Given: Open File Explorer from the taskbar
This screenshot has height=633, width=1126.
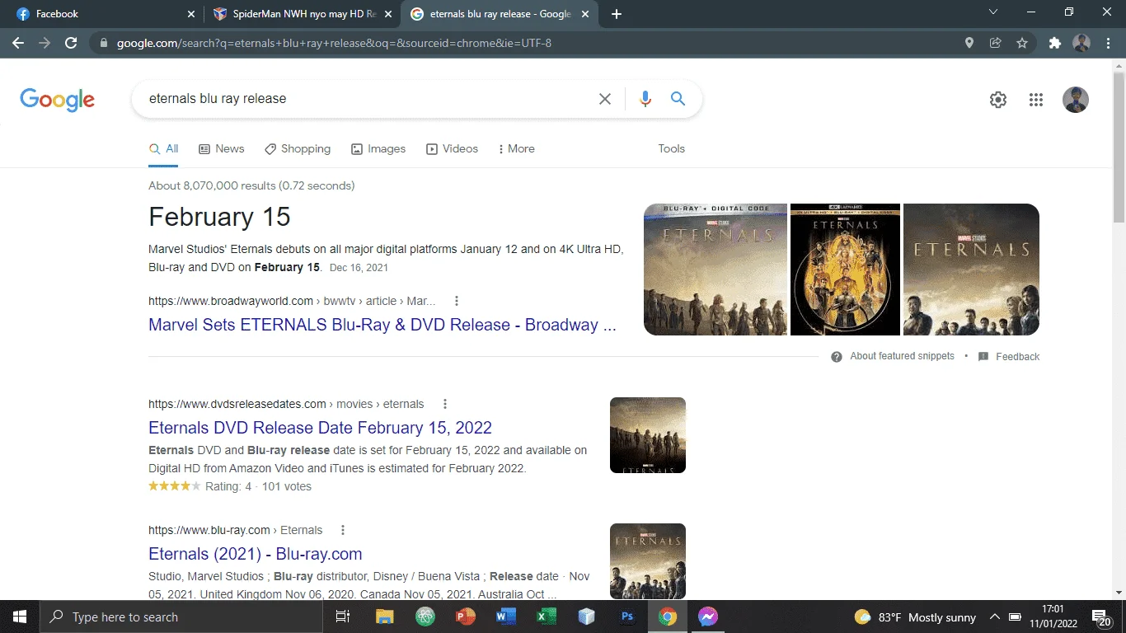Looking at the screenshot, I should (x=384, y=617).
